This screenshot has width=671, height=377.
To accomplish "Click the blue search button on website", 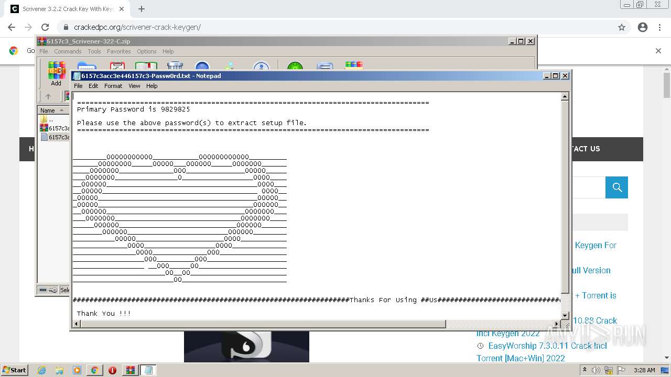I will 616,187.
